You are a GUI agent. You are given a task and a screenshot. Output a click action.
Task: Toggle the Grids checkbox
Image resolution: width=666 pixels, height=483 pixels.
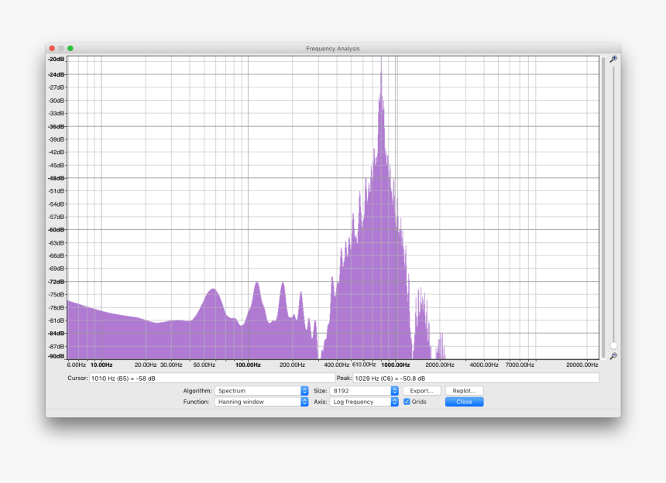point(406,402)
